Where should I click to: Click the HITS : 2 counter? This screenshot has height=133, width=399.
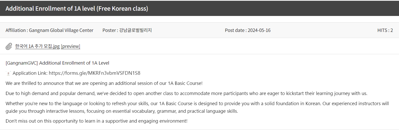coord(385,30)
